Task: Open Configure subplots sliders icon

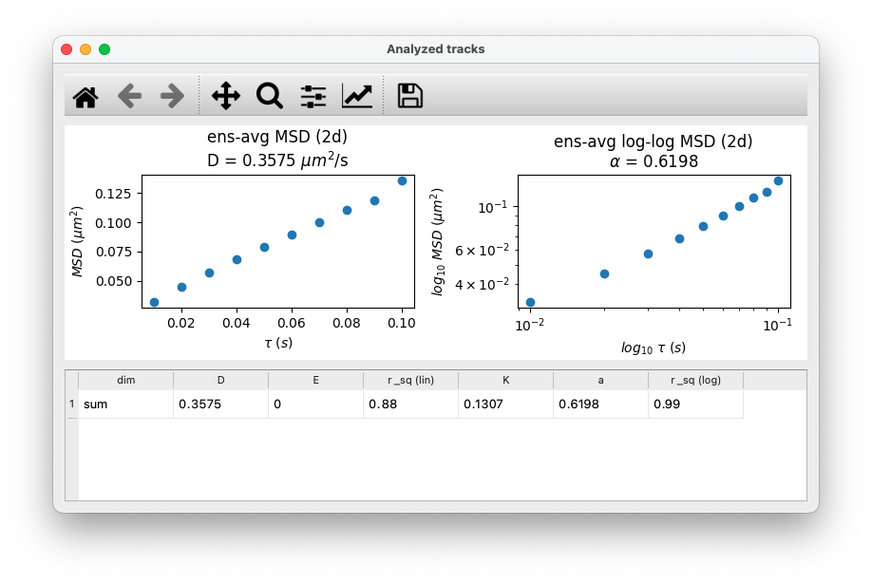Action: coord(313,96)
